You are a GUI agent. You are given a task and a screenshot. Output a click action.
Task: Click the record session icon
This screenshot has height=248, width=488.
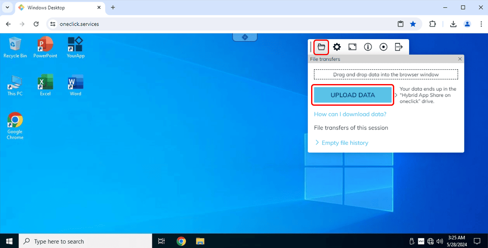pos(384,47)
